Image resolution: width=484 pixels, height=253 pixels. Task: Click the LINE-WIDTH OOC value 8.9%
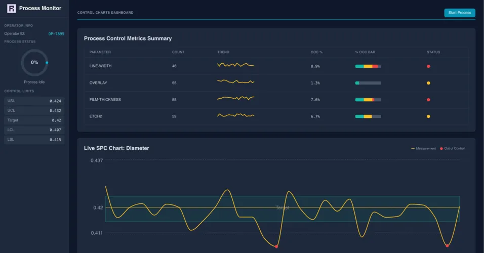click(x=315, y=66)
